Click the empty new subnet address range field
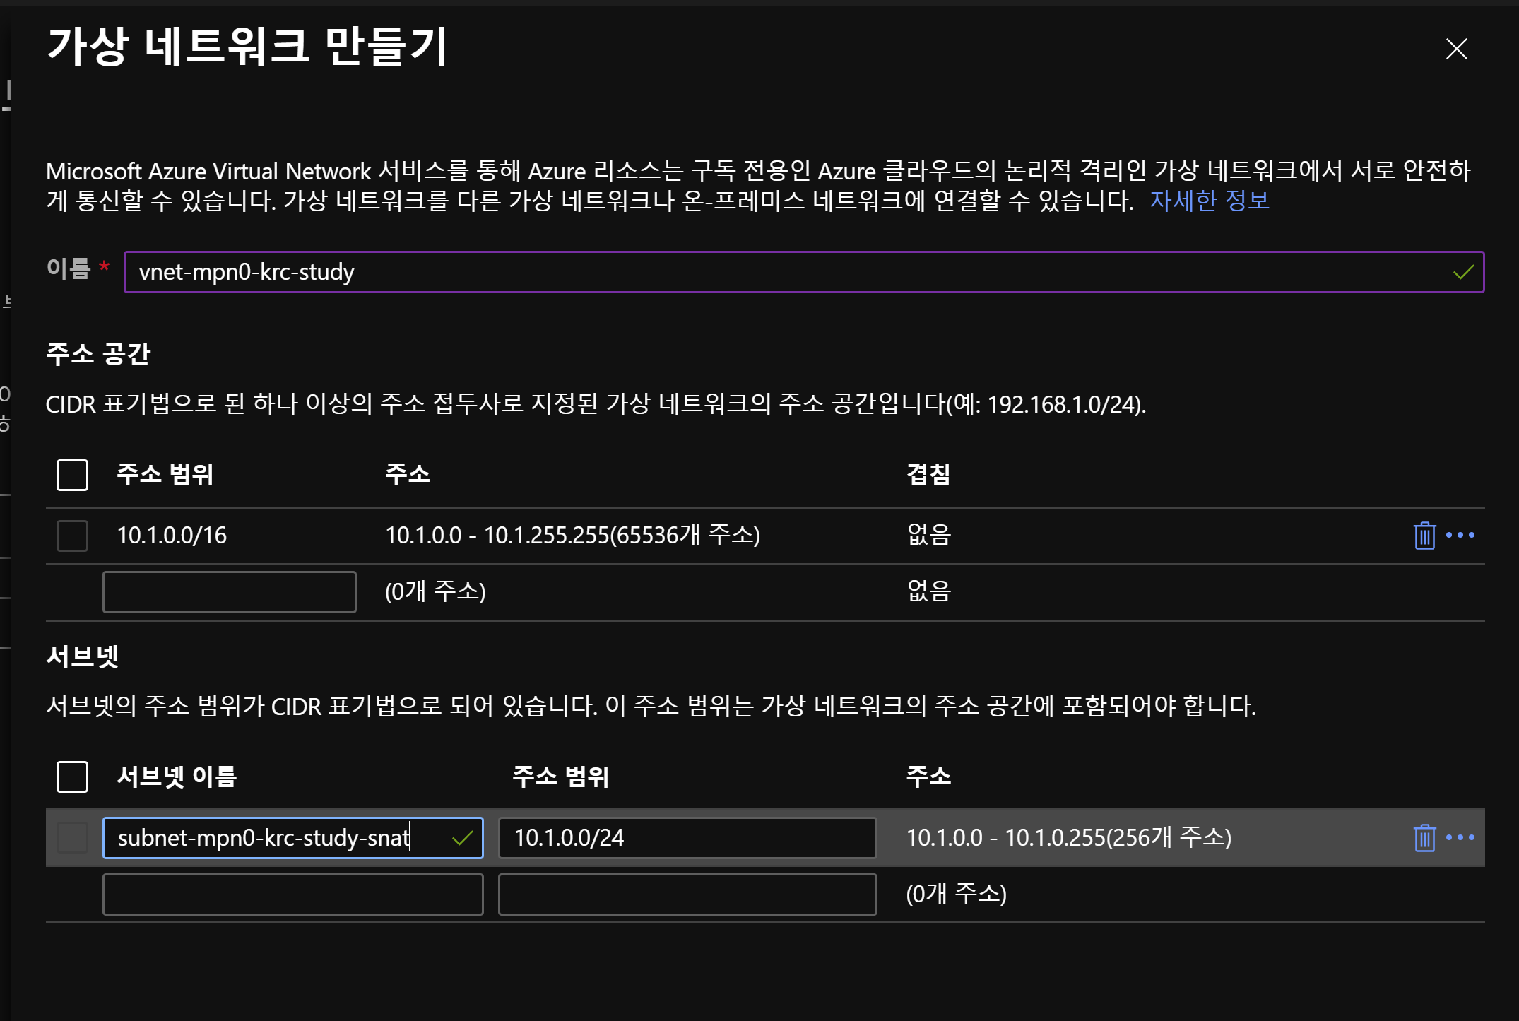This screenshot has width=1519, height=1021. (687, 894)
